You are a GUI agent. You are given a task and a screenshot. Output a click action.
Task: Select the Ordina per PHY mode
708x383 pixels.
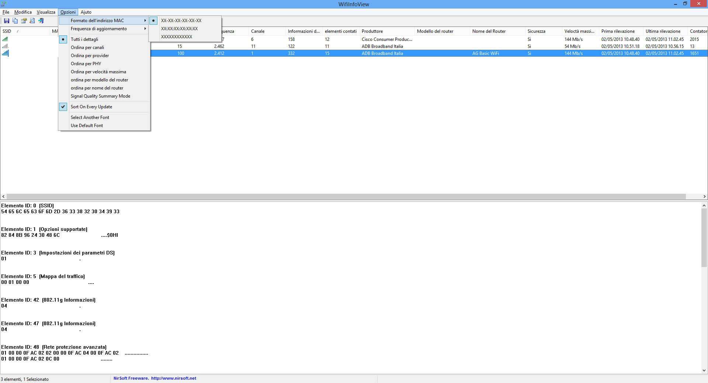pos(104,64)
